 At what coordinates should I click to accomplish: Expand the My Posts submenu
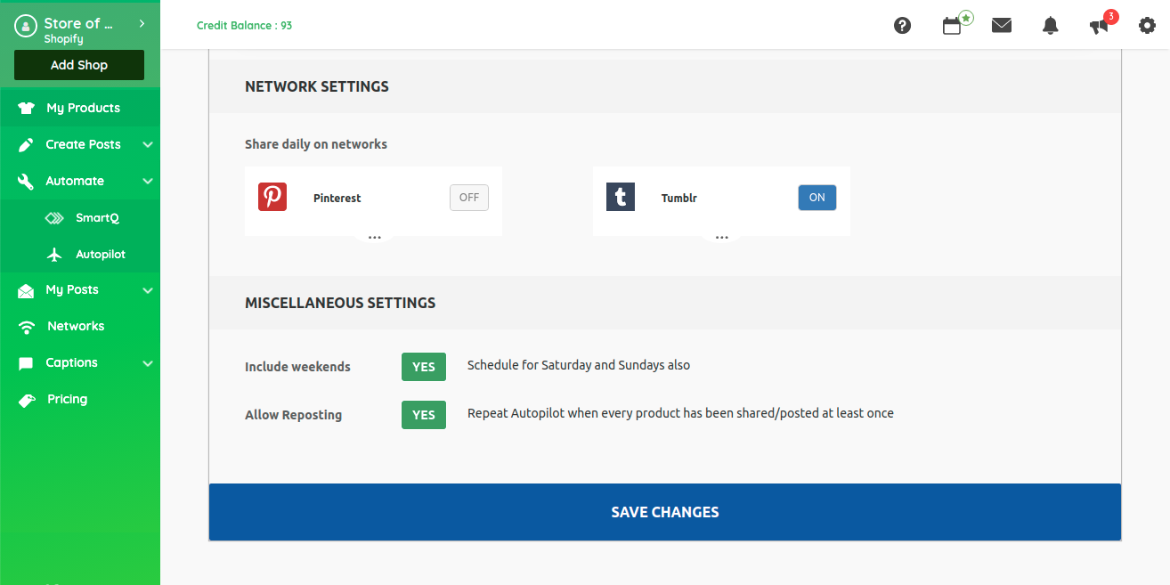(x=148, y=289)
